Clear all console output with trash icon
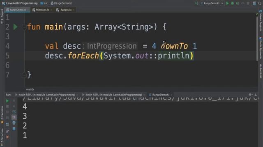This screenshot has width=263, height=147. coord(14,129)
